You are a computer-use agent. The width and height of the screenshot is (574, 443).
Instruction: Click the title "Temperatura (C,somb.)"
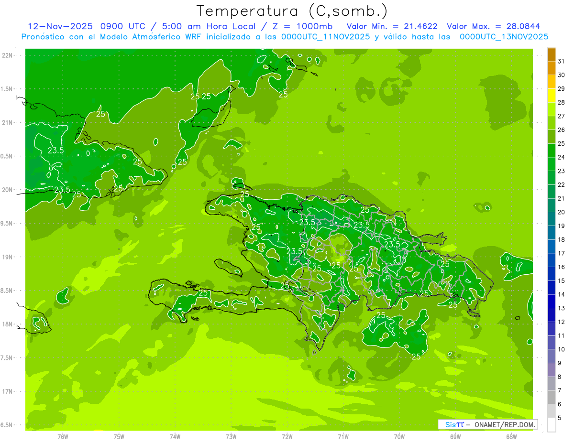292,11
